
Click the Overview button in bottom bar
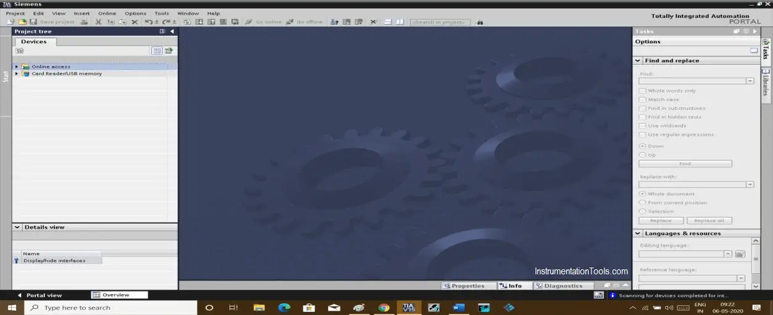[120, 295]
